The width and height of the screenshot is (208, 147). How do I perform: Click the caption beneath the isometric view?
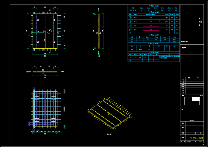(109, 135)
